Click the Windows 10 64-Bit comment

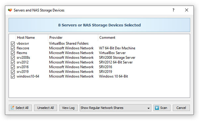point(113,76)
